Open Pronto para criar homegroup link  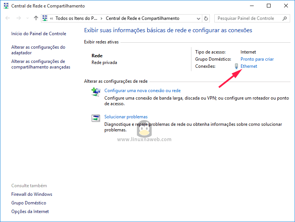click(x=257, y=59)
